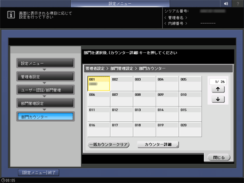This screenshot has width=244, height=183.
Task: Click the シリアル番号 label
Action: pos(177,11)
